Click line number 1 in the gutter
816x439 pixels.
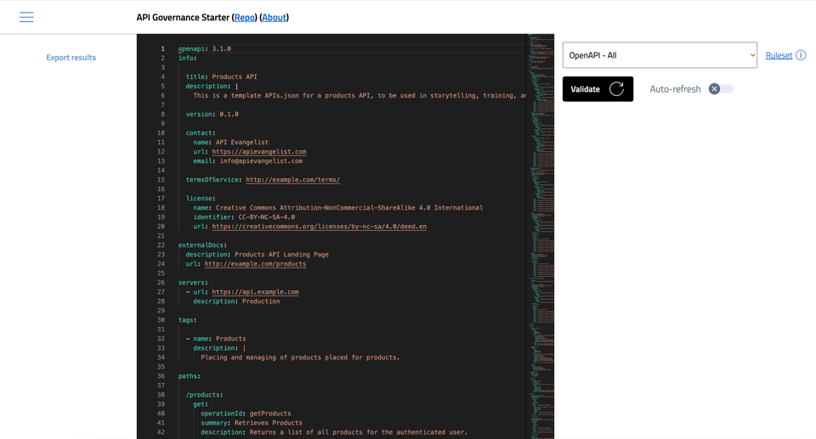pos(162,49)
